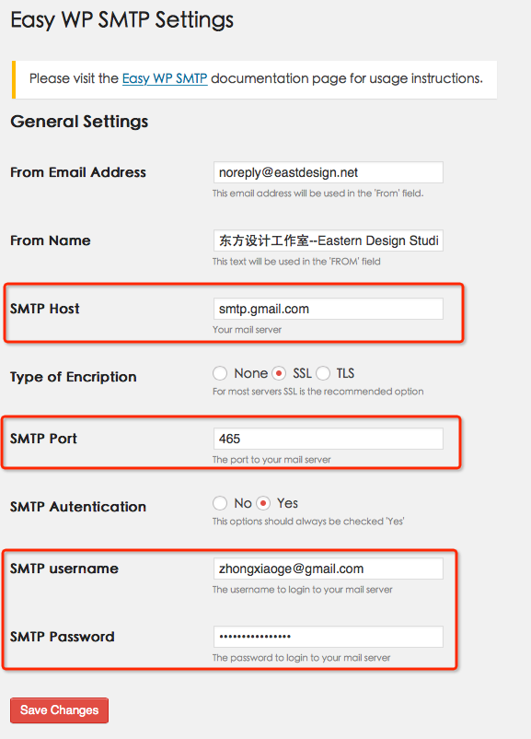531x739 pixels.
Task: Click the 'SMTP Autentication' label
Action: tap(78, 507)
